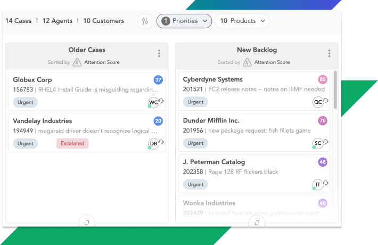The width and height of the screenshot is (378, 245).
Task: Click Vandelay Industries attention score badge 20
Action: 158,121
